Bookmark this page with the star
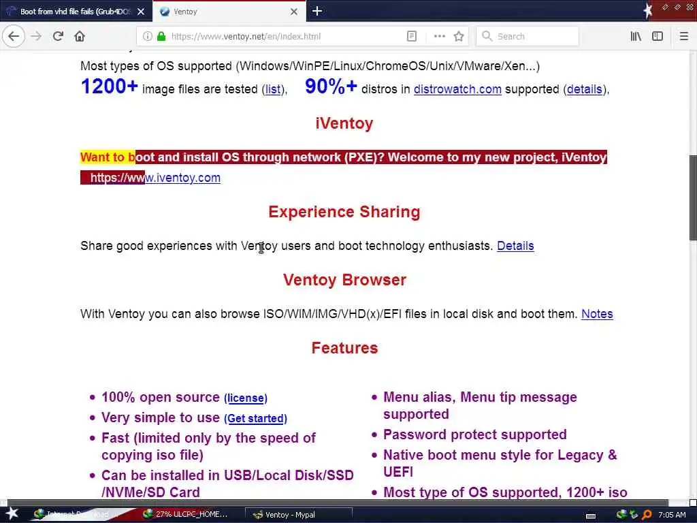This screenshot has height=523, width=697. tap(459, 36)
